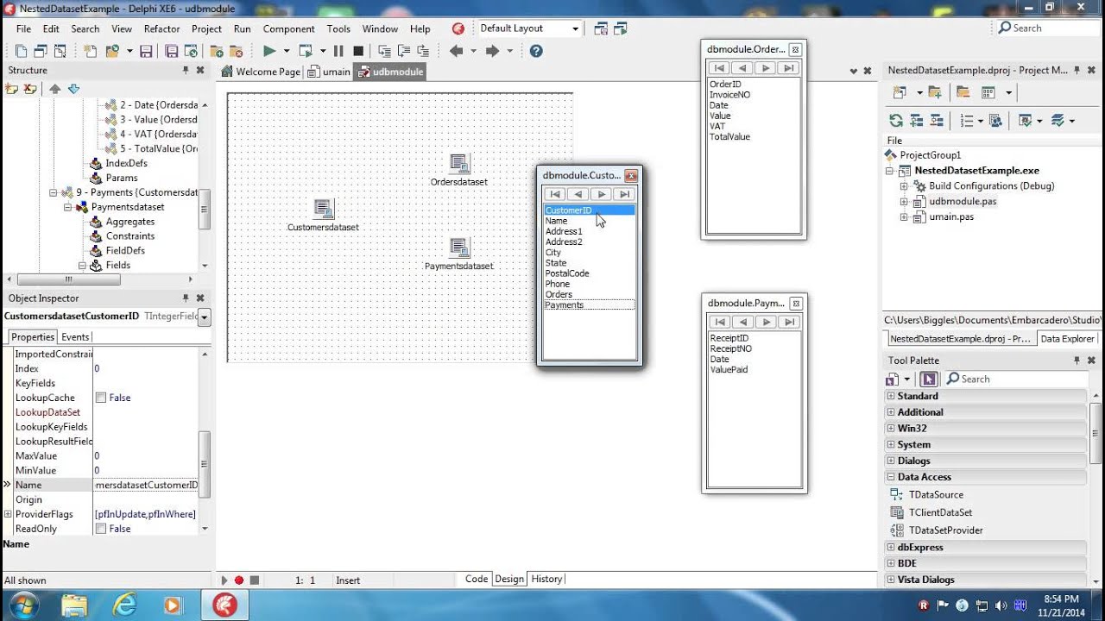Toggle the ReadOnly False checkbox
The width and height of the screenshot is (1105, 621).
coord(101,529)
